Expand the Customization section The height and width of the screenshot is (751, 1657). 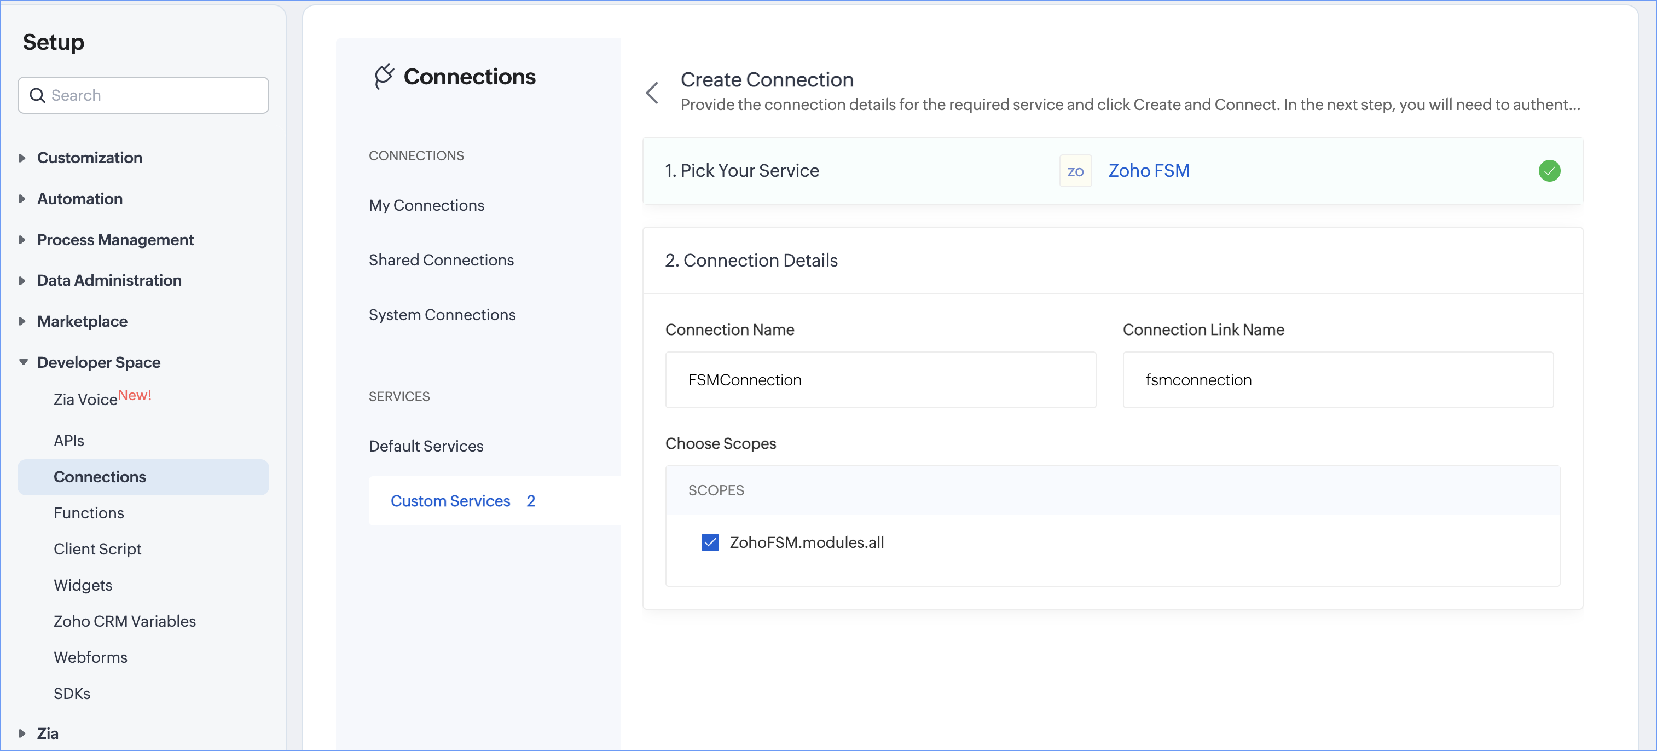[x=22, y=158]
